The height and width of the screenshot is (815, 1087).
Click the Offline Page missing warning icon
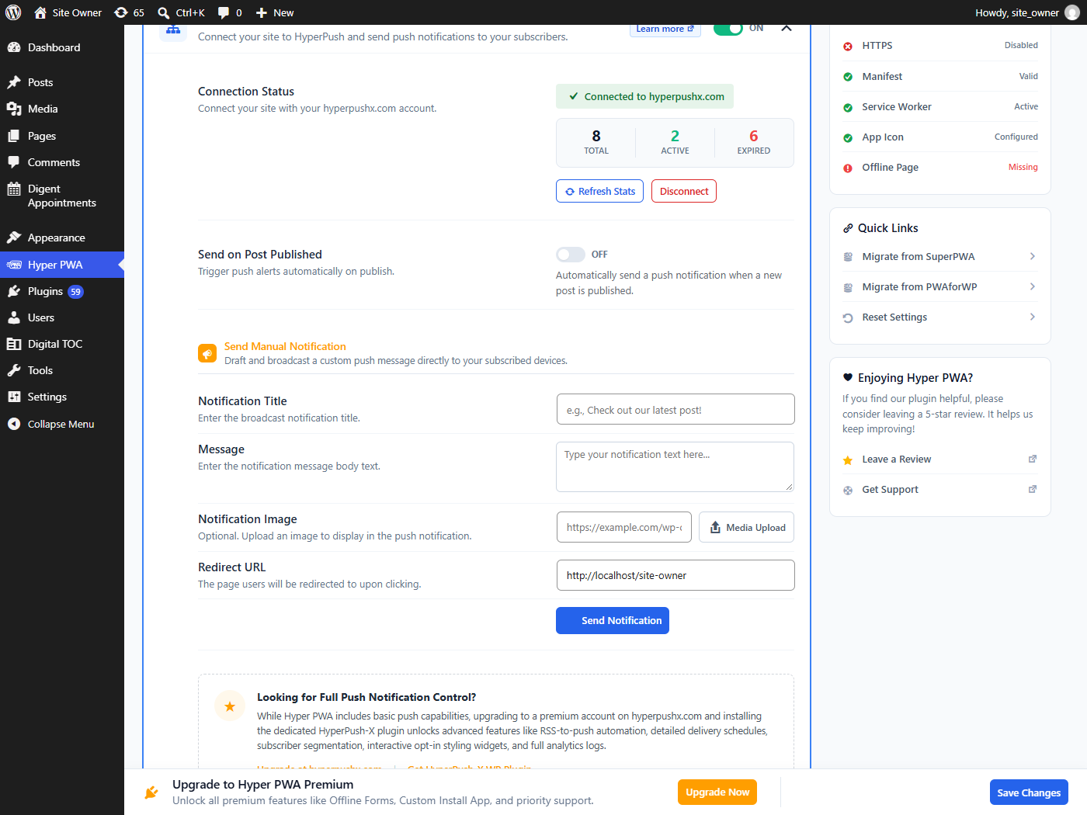pyautogui.click(x=848, y=168)
